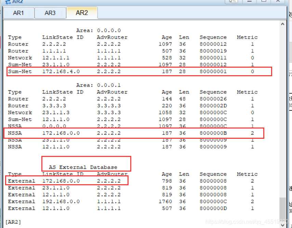Click Sum-Net LinkState ID 12.1.1.0
Screen dimensions: 292x228
(56, 119)
